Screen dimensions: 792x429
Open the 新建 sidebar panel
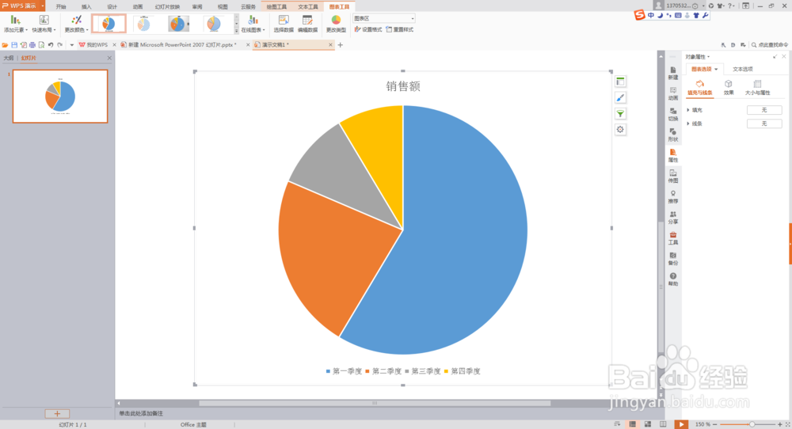click(672, 73)
